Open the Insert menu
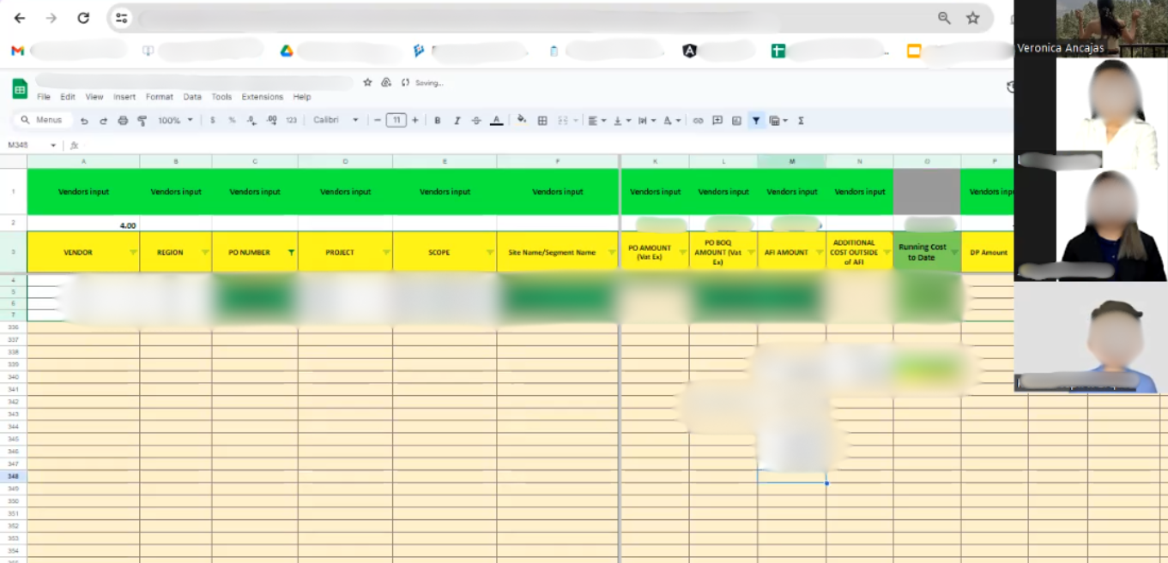Viewport: 1168px width, 563px height. [124, 97]
